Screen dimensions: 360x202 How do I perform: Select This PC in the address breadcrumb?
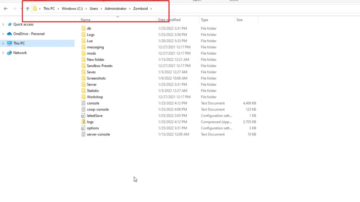(49, 9)
